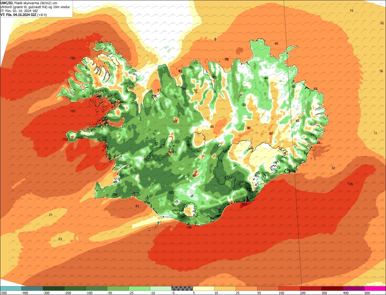Select the map value "148" on the south coast
The width and height of the screenshot is (386, 295).
pos(189,227)
